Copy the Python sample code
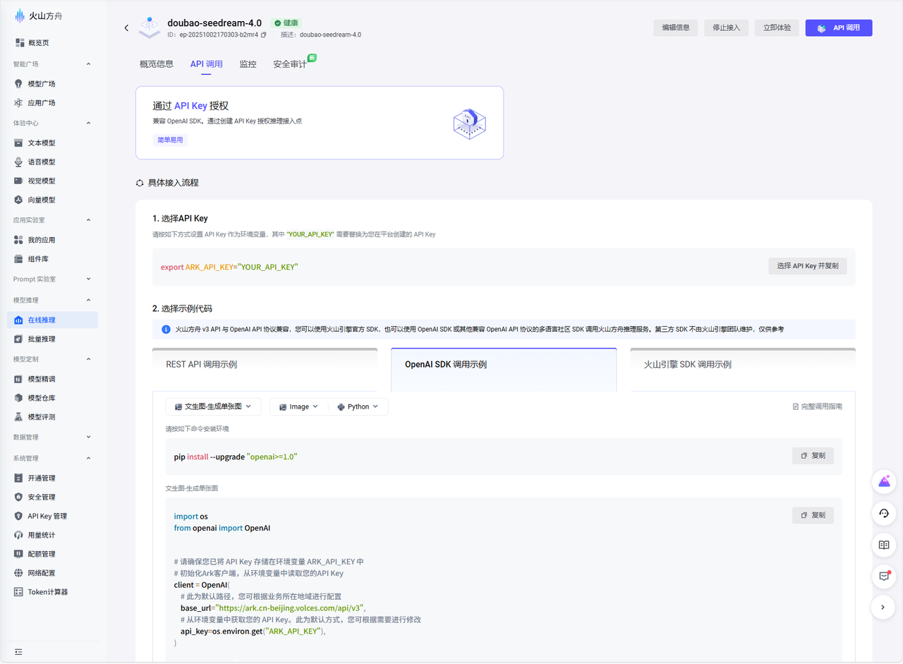 point(813,516)
